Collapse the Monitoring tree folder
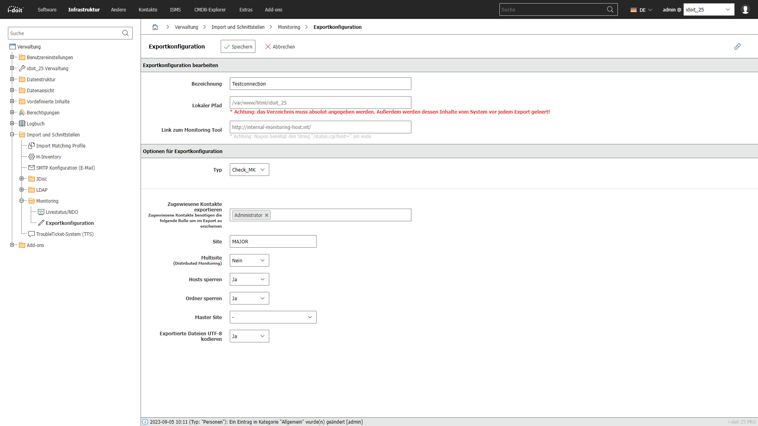758x426 pixels. click(21, 201)
